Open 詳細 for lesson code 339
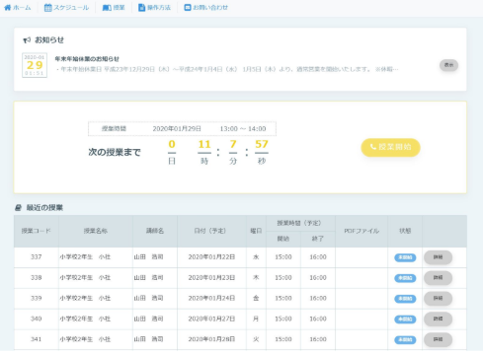The height and width of the screenshot is (355, 483). tap(438, 299)
